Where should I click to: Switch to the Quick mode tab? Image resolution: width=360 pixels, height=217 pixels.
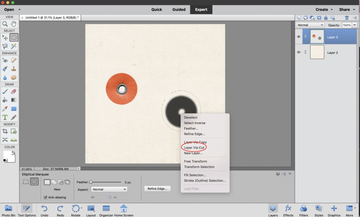pyautogui.click(x=156, y=9)
